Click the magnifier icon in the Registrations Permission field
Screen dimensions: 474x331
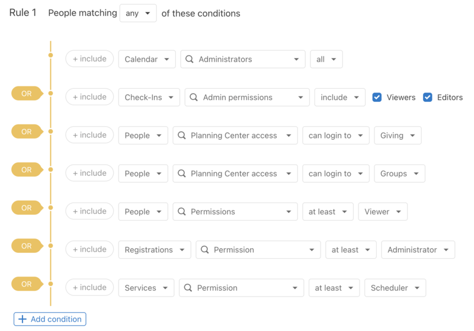point(205,250)
